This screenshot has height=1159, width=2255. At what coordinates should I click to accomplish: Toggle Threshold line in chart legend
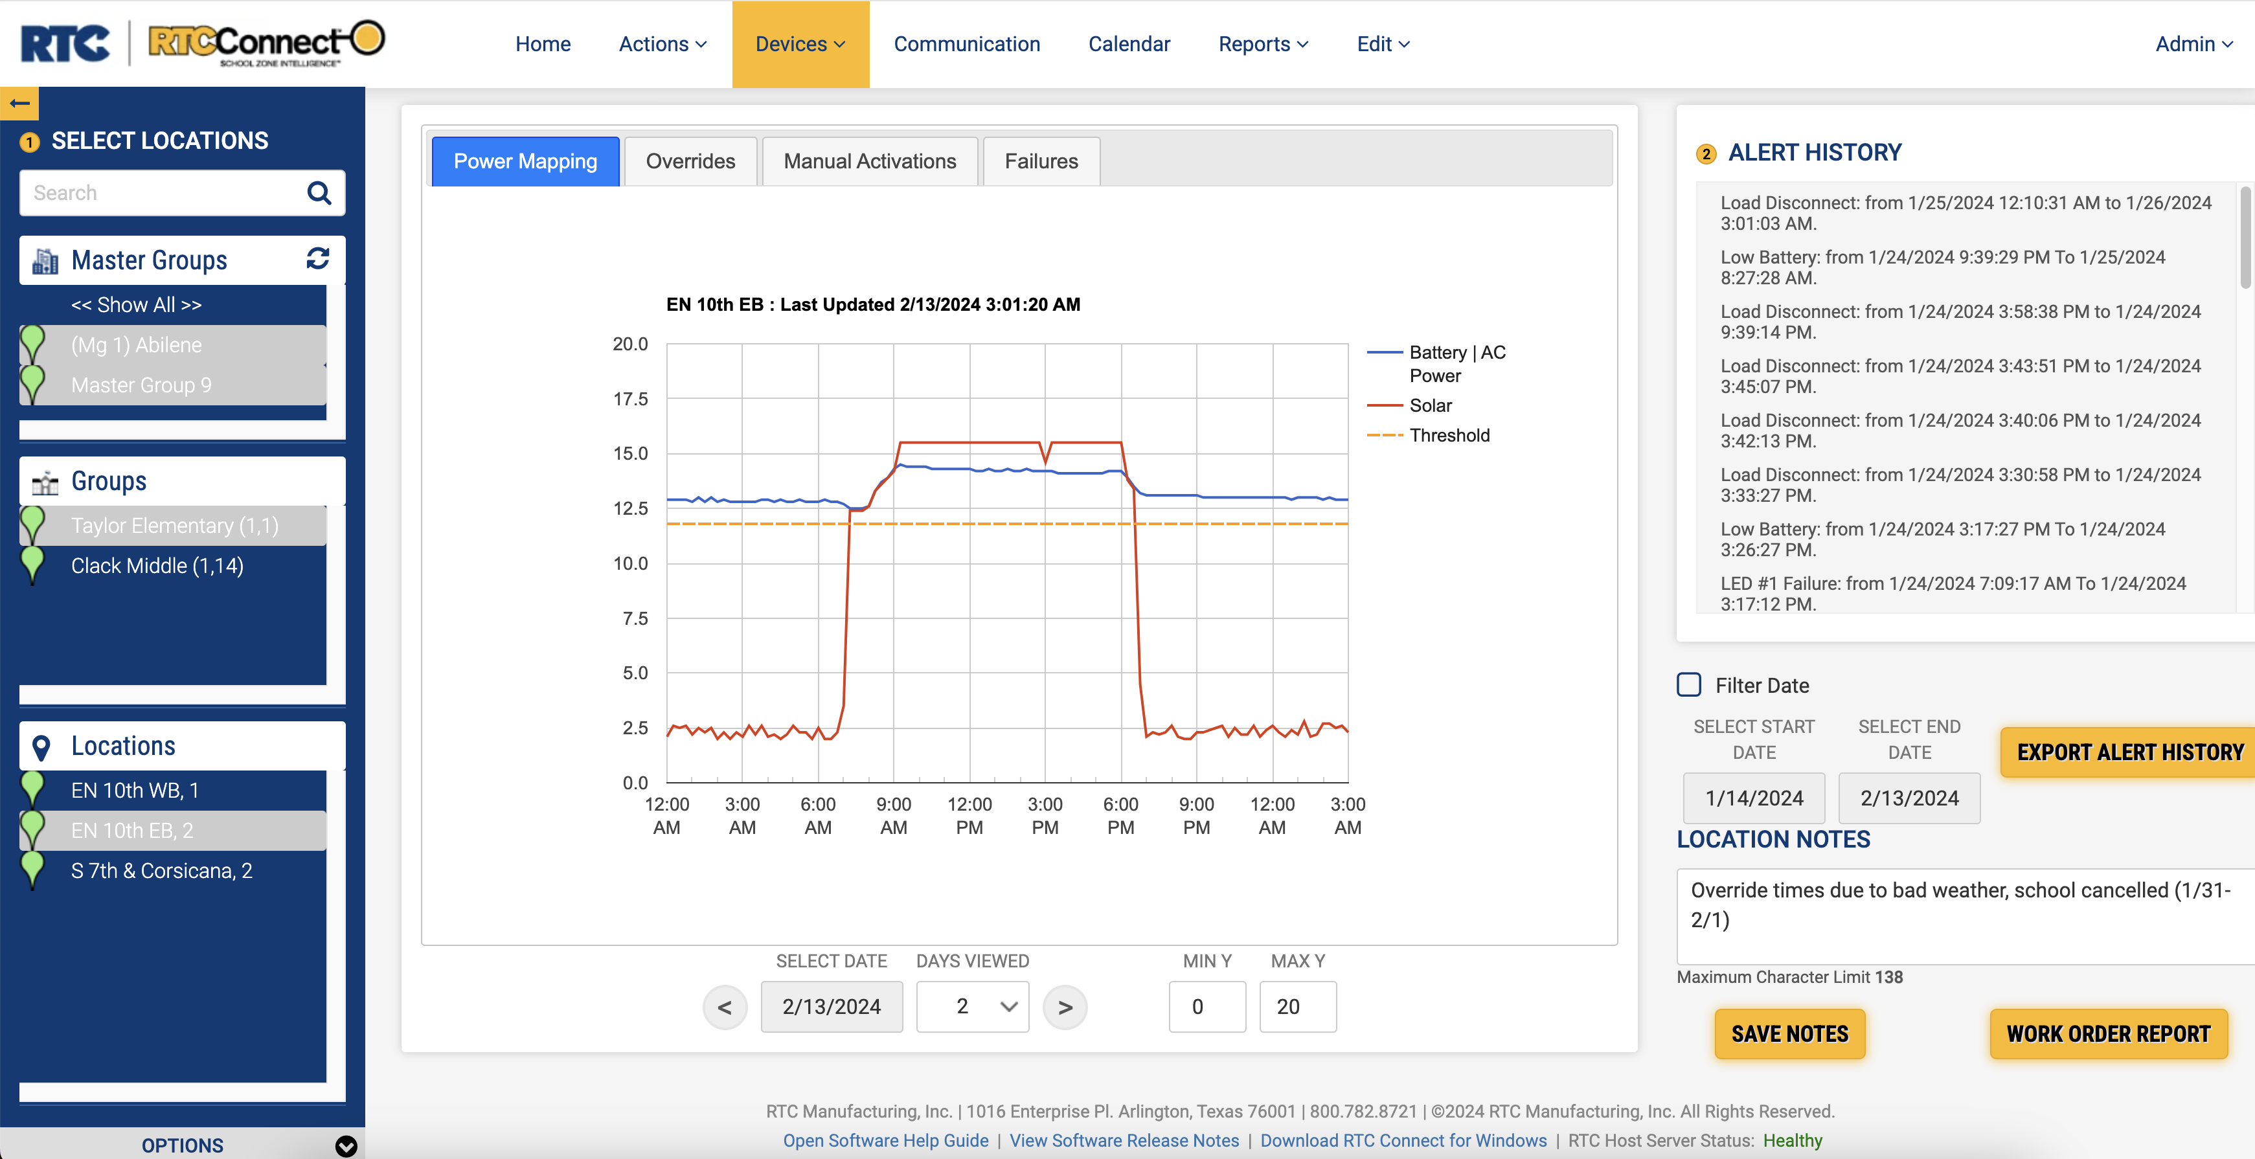click(x=1448, y=435)
